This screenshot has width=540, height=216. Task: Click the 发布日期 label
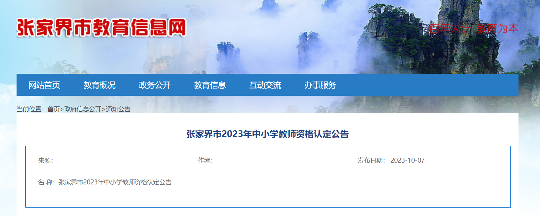372,161
